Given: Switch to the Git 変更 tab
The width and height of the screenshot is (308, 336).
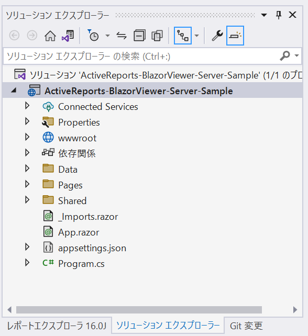Looking at the screenshot, I should click(x=246, y=326).
